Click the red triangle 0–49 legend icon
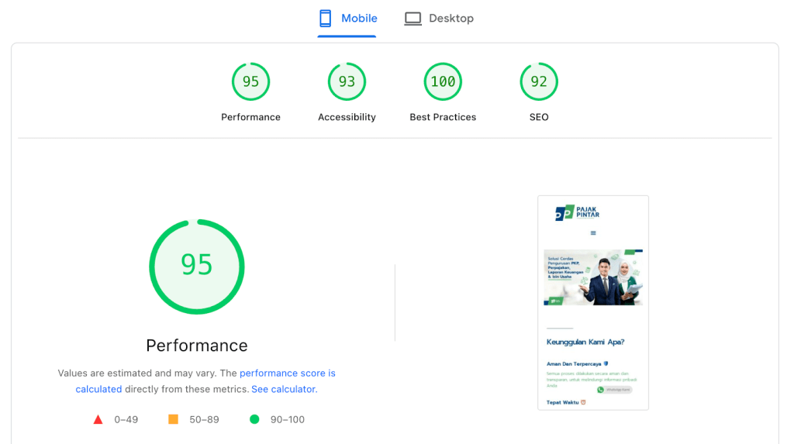The width and height of the screenshot is (794, 444). [x=98, y=419]
